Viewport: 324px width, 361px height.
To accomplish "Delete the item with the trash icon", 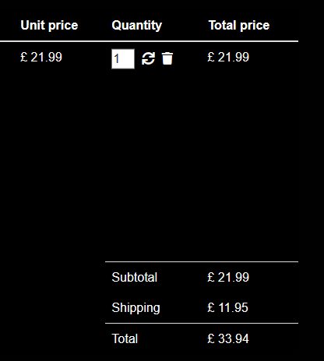I will click(x=167, y=58).
